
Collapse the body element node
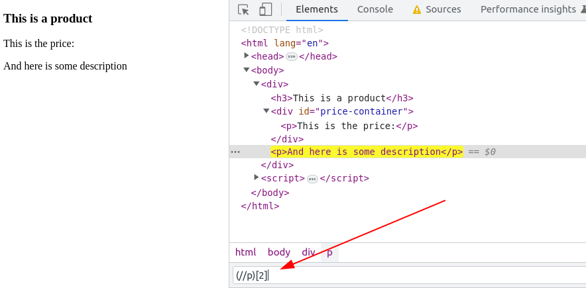pyautogui.click(x=247, y=70)
